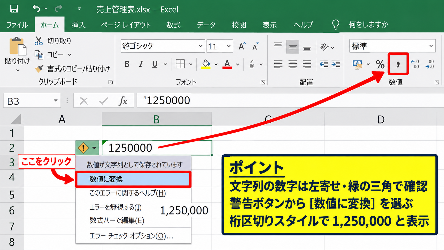Click the percent style icon
The width and height of the screenshot is (444, 250).
(x=380, y=64)
